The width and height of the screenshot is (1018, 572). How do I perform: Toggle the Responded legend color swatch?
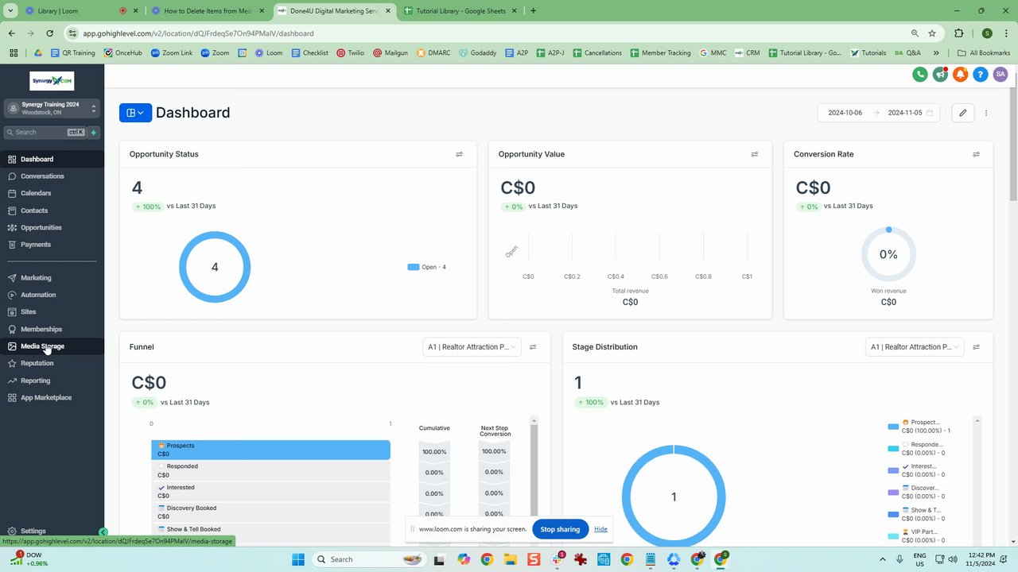point(893,449)
